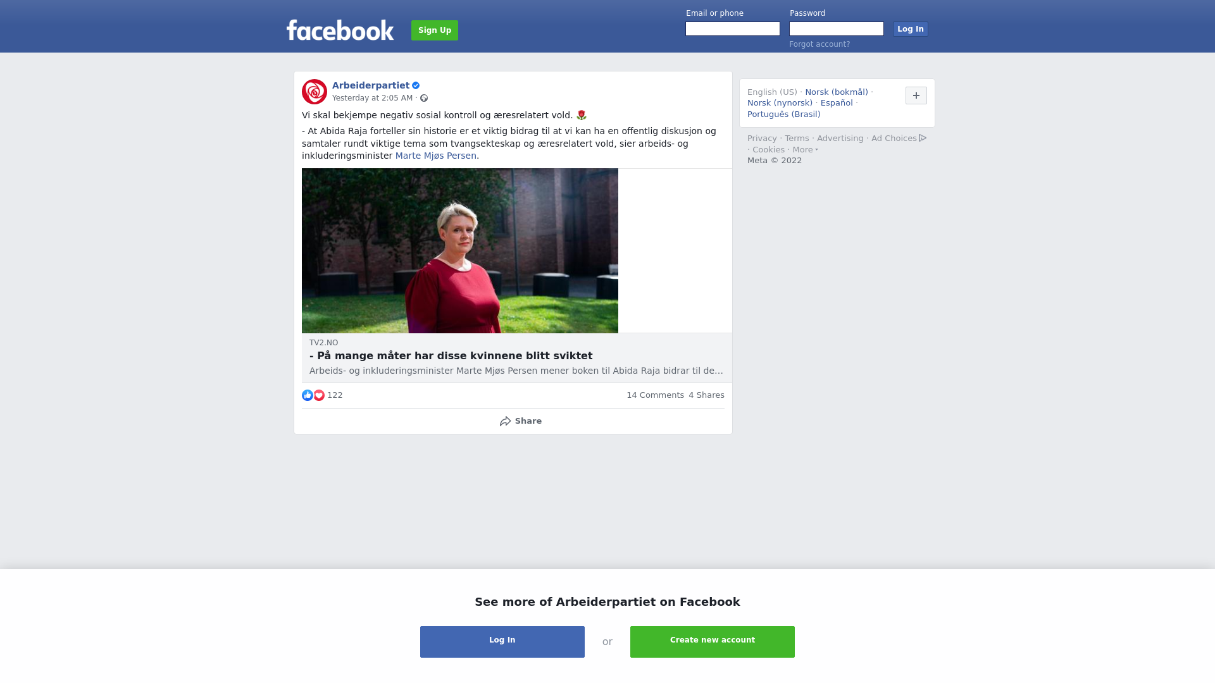1215x683 pixels.
Task: Click the red heart reaction icon
Action: [x=319, y=395]
